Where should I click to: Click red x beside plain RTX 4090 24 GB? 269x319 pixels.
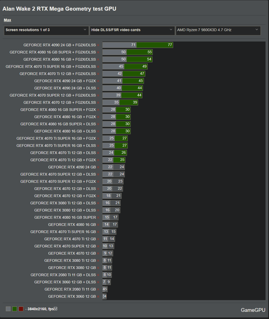[98, 167]
